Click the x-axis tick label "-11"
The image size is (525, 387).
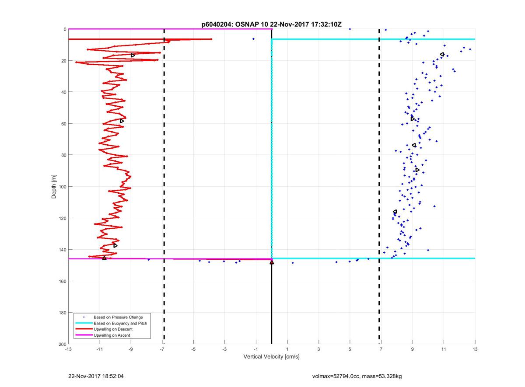click(x=99, y=349)
